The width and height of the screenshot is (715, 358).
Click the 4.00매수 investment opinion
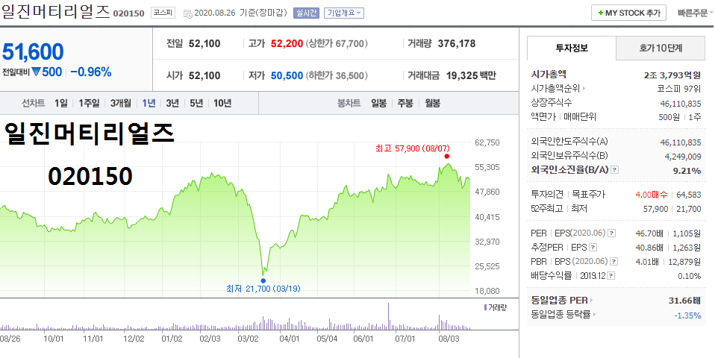coord(652,195)
